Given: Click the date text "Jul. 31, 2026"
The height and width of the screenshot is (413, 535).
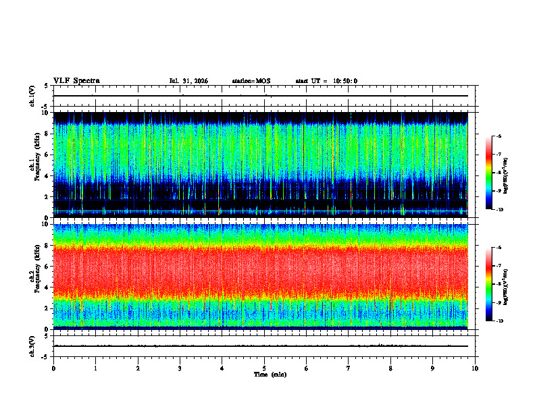Looking at the screenshot, I should (x=188, y=81).
